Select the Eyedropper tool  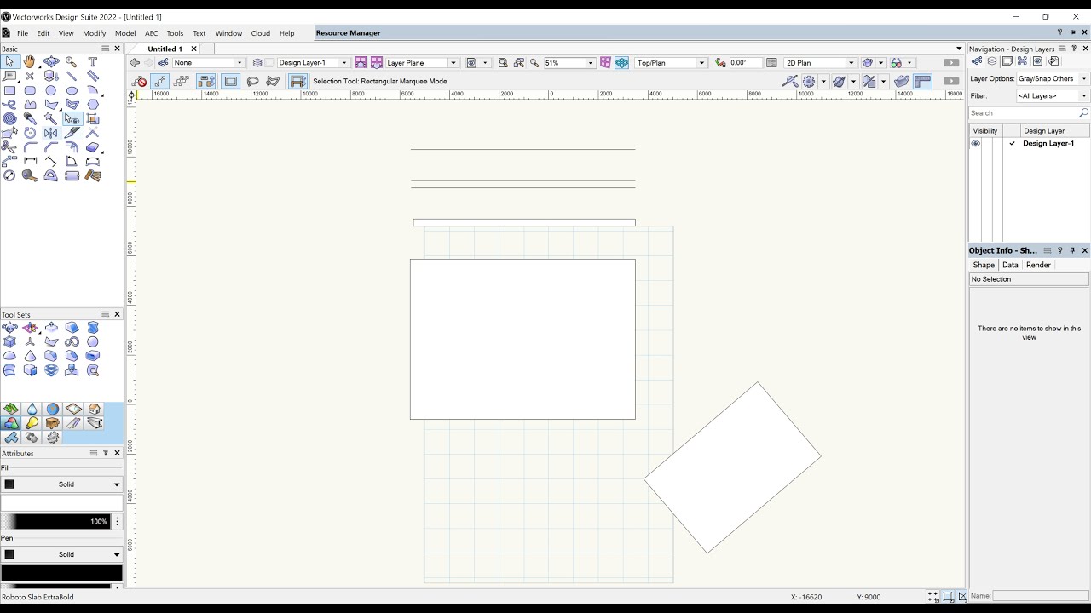[30, 118]
